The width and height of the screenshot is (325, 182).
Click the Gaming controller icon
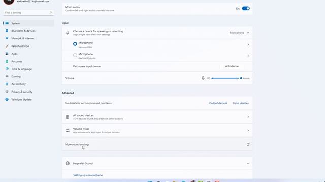[7, 76]
